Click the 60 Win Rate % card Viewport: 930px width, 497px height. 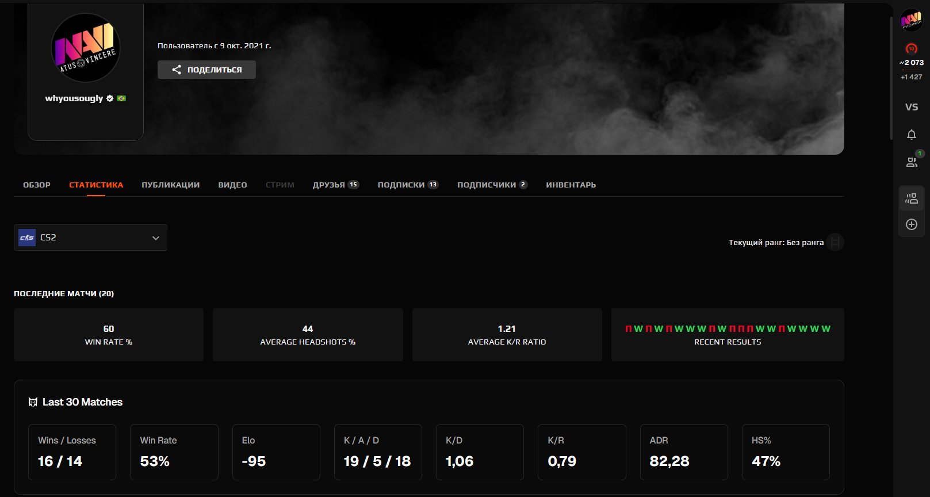coord(109,335)
